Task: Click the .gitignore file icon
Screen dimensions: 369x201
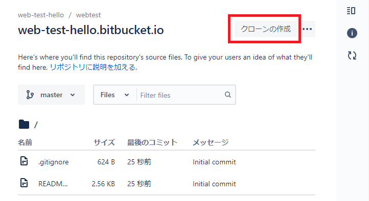Action: 24,161
